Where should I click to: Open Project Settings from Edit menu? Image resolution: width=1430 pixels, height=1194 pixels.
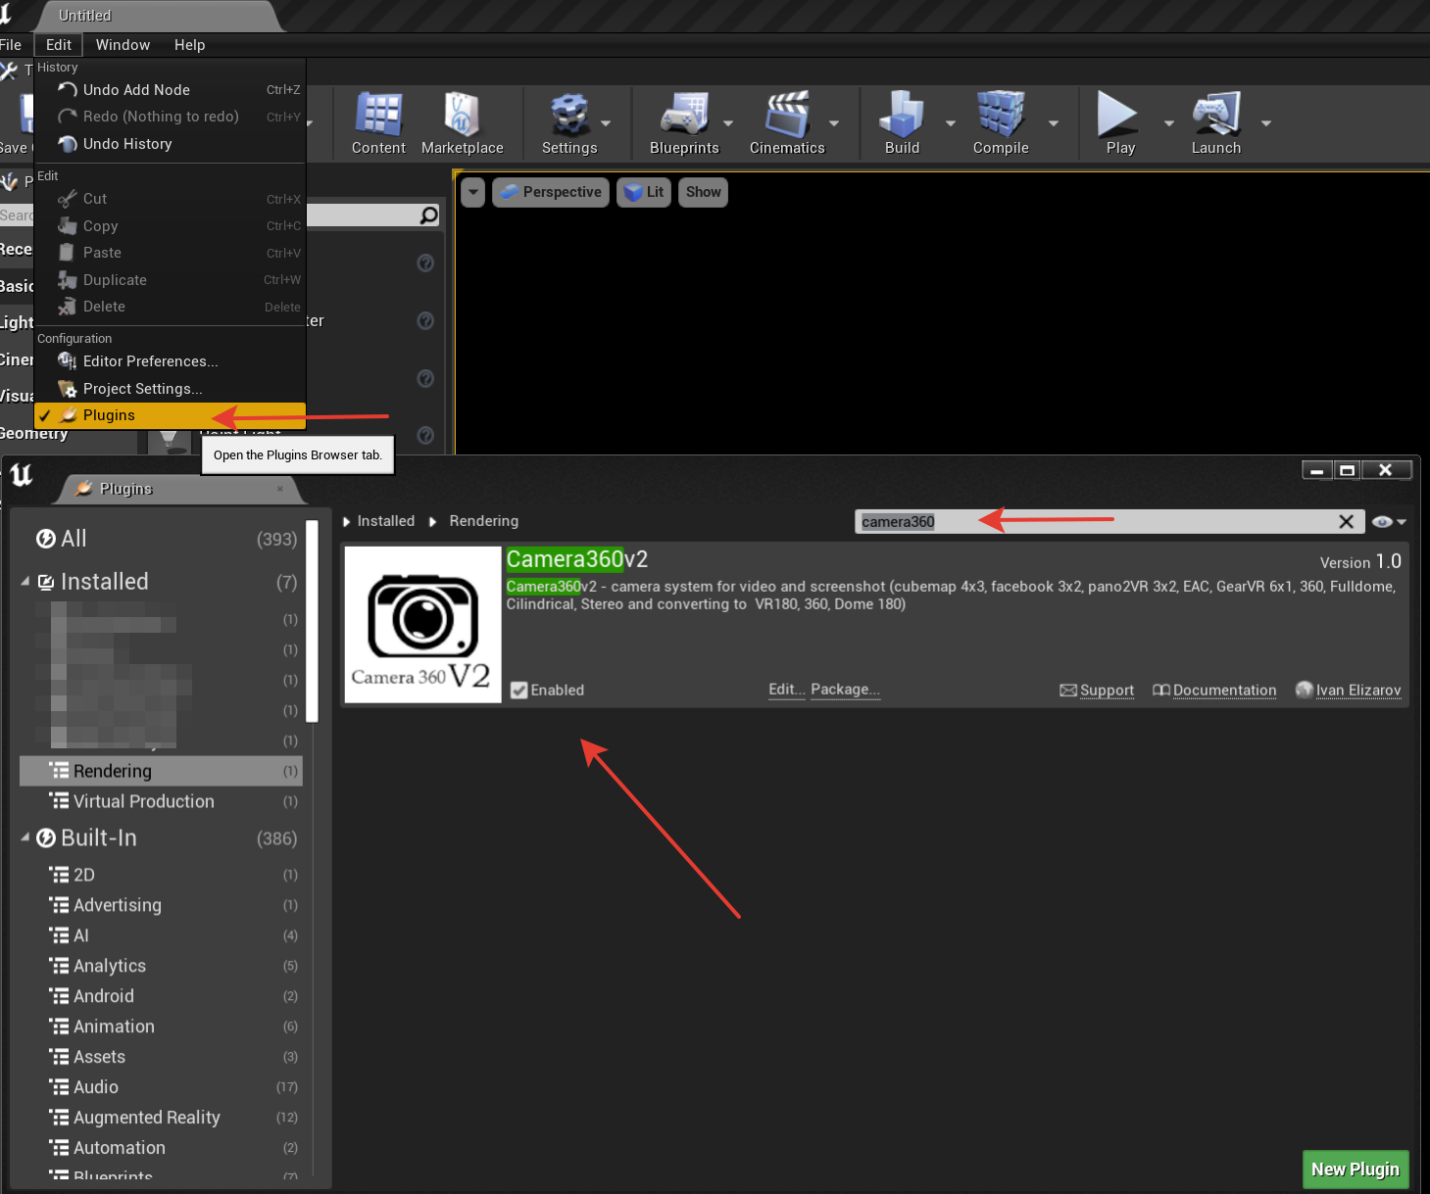pos(171,388)
